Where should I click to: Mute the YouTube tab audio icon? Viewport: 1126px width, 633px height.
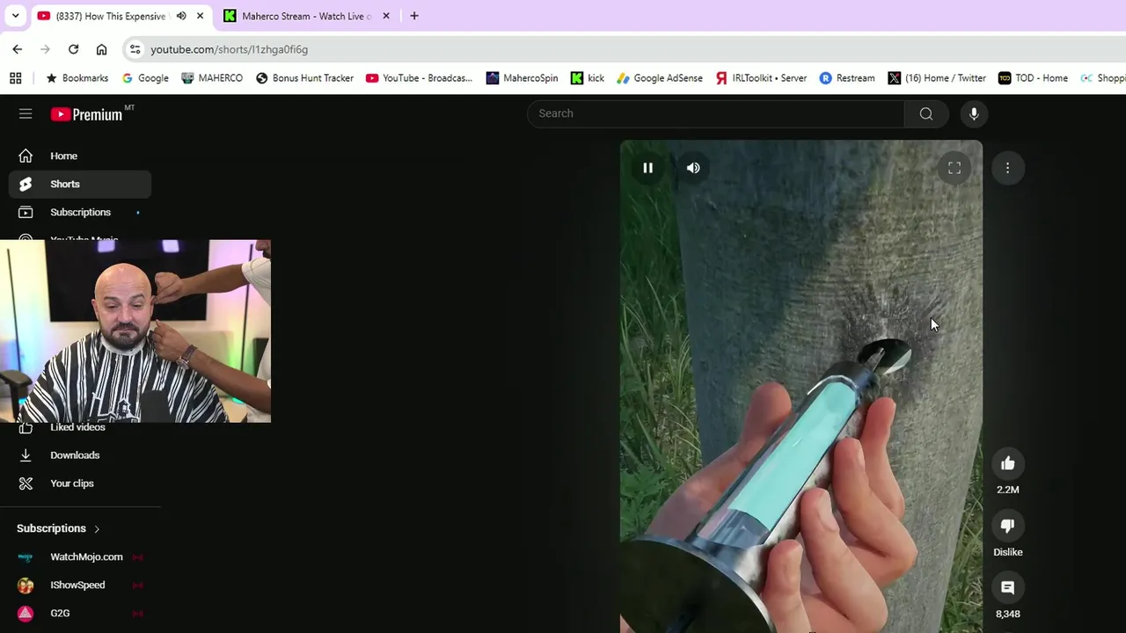pyautogui.click(x=181, y=16)
